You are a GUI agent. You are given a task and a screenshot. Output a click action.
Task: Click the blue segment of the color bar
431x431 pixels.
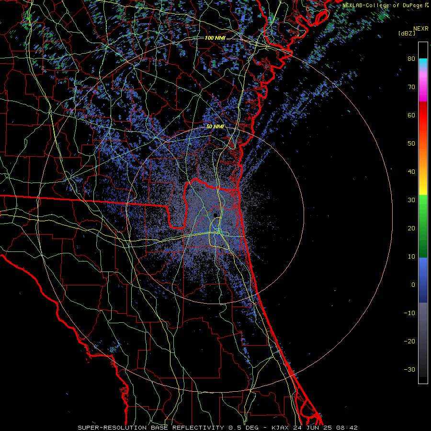click(x=423, y=280)
